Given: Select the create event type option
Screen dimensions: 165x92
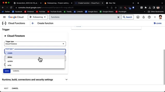Looking at the screenshot, I should click(x=35, y=53).
